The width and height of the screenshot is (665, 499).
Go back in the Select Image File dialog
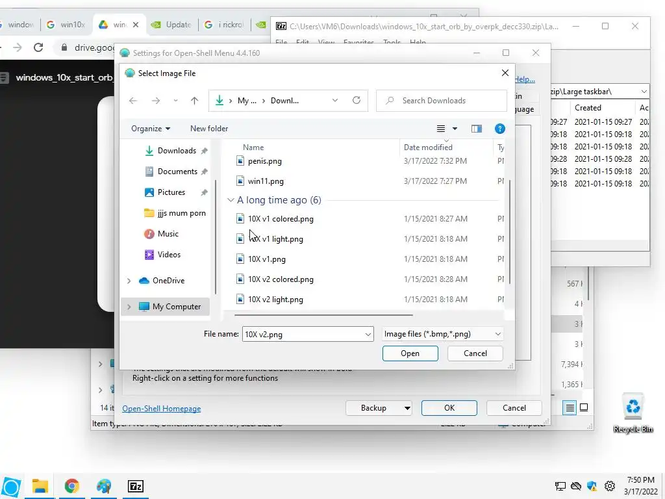[133, 101]
